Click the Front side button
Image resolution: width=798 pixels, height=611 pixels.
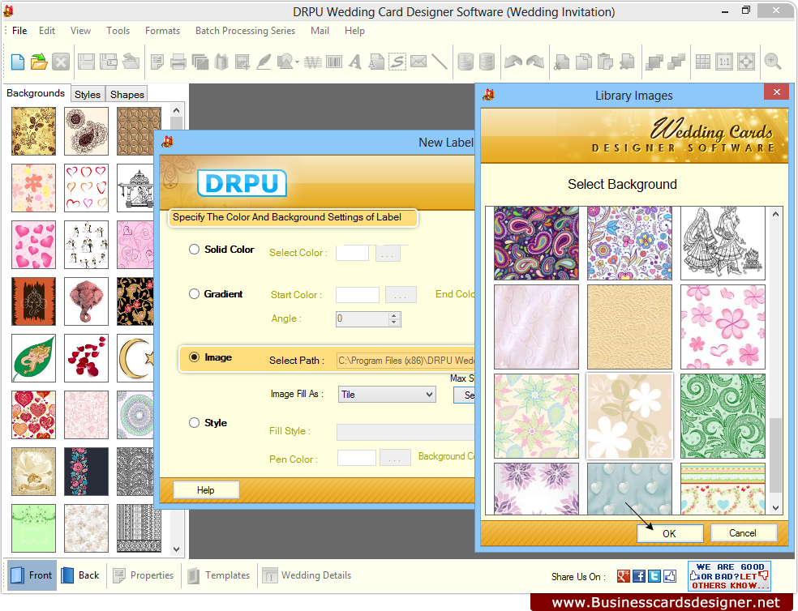tap(32, 575)
